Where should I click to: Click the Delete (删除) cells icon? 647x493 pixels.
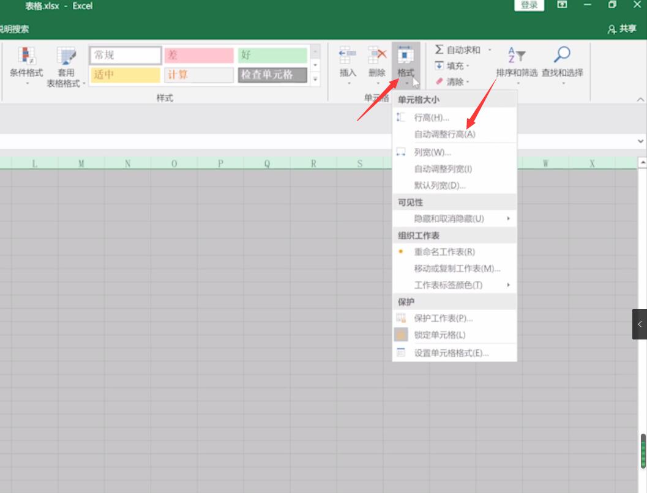click(x=376, y=56)
